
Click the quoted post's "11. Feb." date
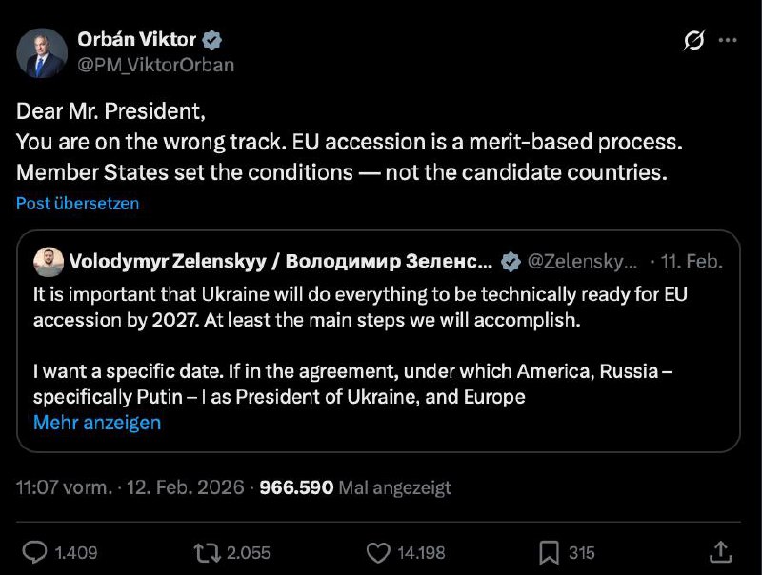(692, 261)
